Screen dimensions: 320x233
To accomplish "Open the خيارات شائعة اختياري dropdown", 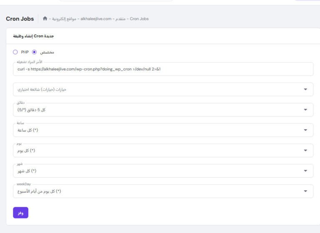I will coord(162,89).
